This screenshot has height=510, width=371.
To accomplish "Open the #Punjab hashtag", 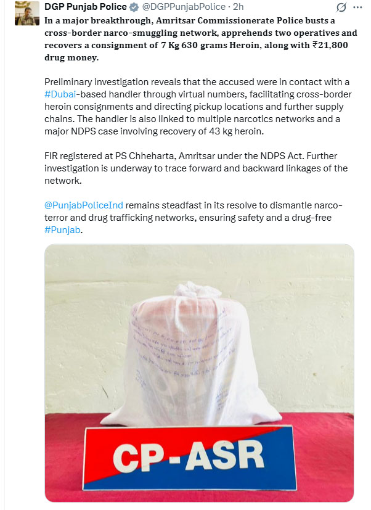I will point(62,230).
